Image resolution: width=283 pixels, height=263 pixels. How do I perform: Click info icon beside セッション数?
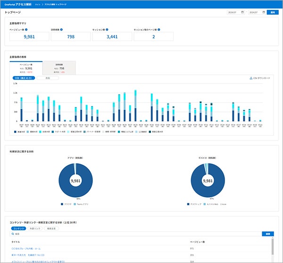(x=107, y=29)
